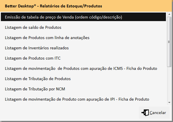Click the scrollbar track below the thumb
The width and height of the screenshot is (173, 122).
pyautogui.click(x=169, y=83)
